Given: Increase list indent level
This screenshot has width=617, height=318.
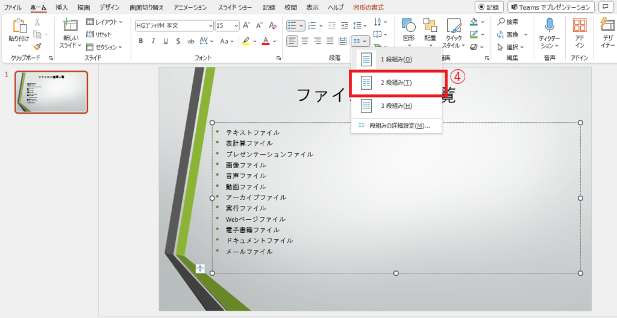Looking at the screenshot, I should (344, 25).
